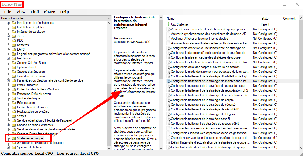303x156 pixels.
Task: Click the description pane scroll-up arrow
Action: click(161, 17)
